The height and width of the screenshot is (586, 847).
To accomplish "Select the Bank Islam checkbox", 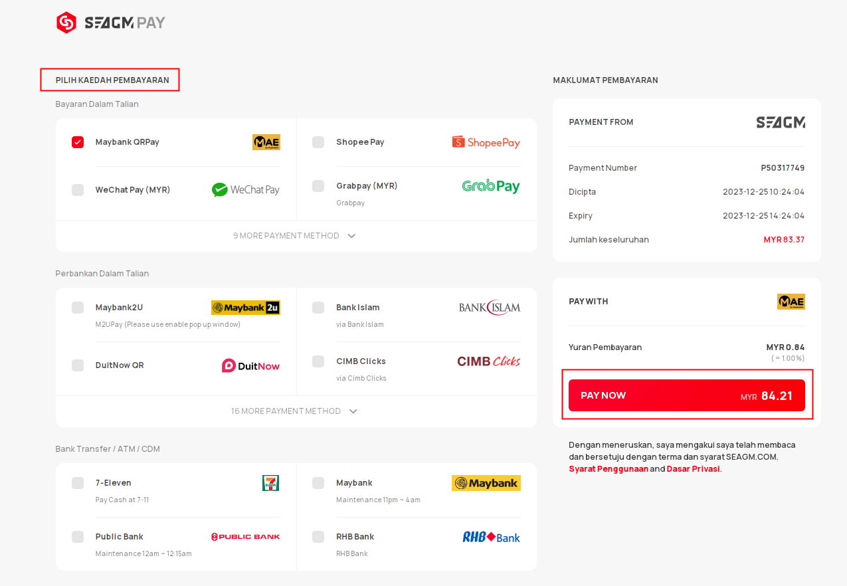I will point(318,308).
